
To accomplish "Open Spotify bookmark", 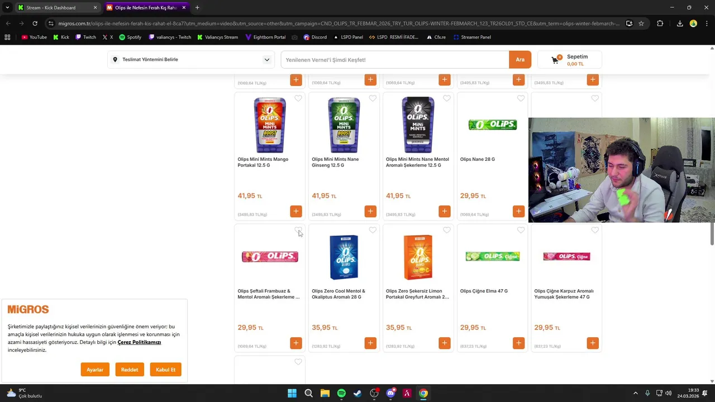I will tap(130, 37).
